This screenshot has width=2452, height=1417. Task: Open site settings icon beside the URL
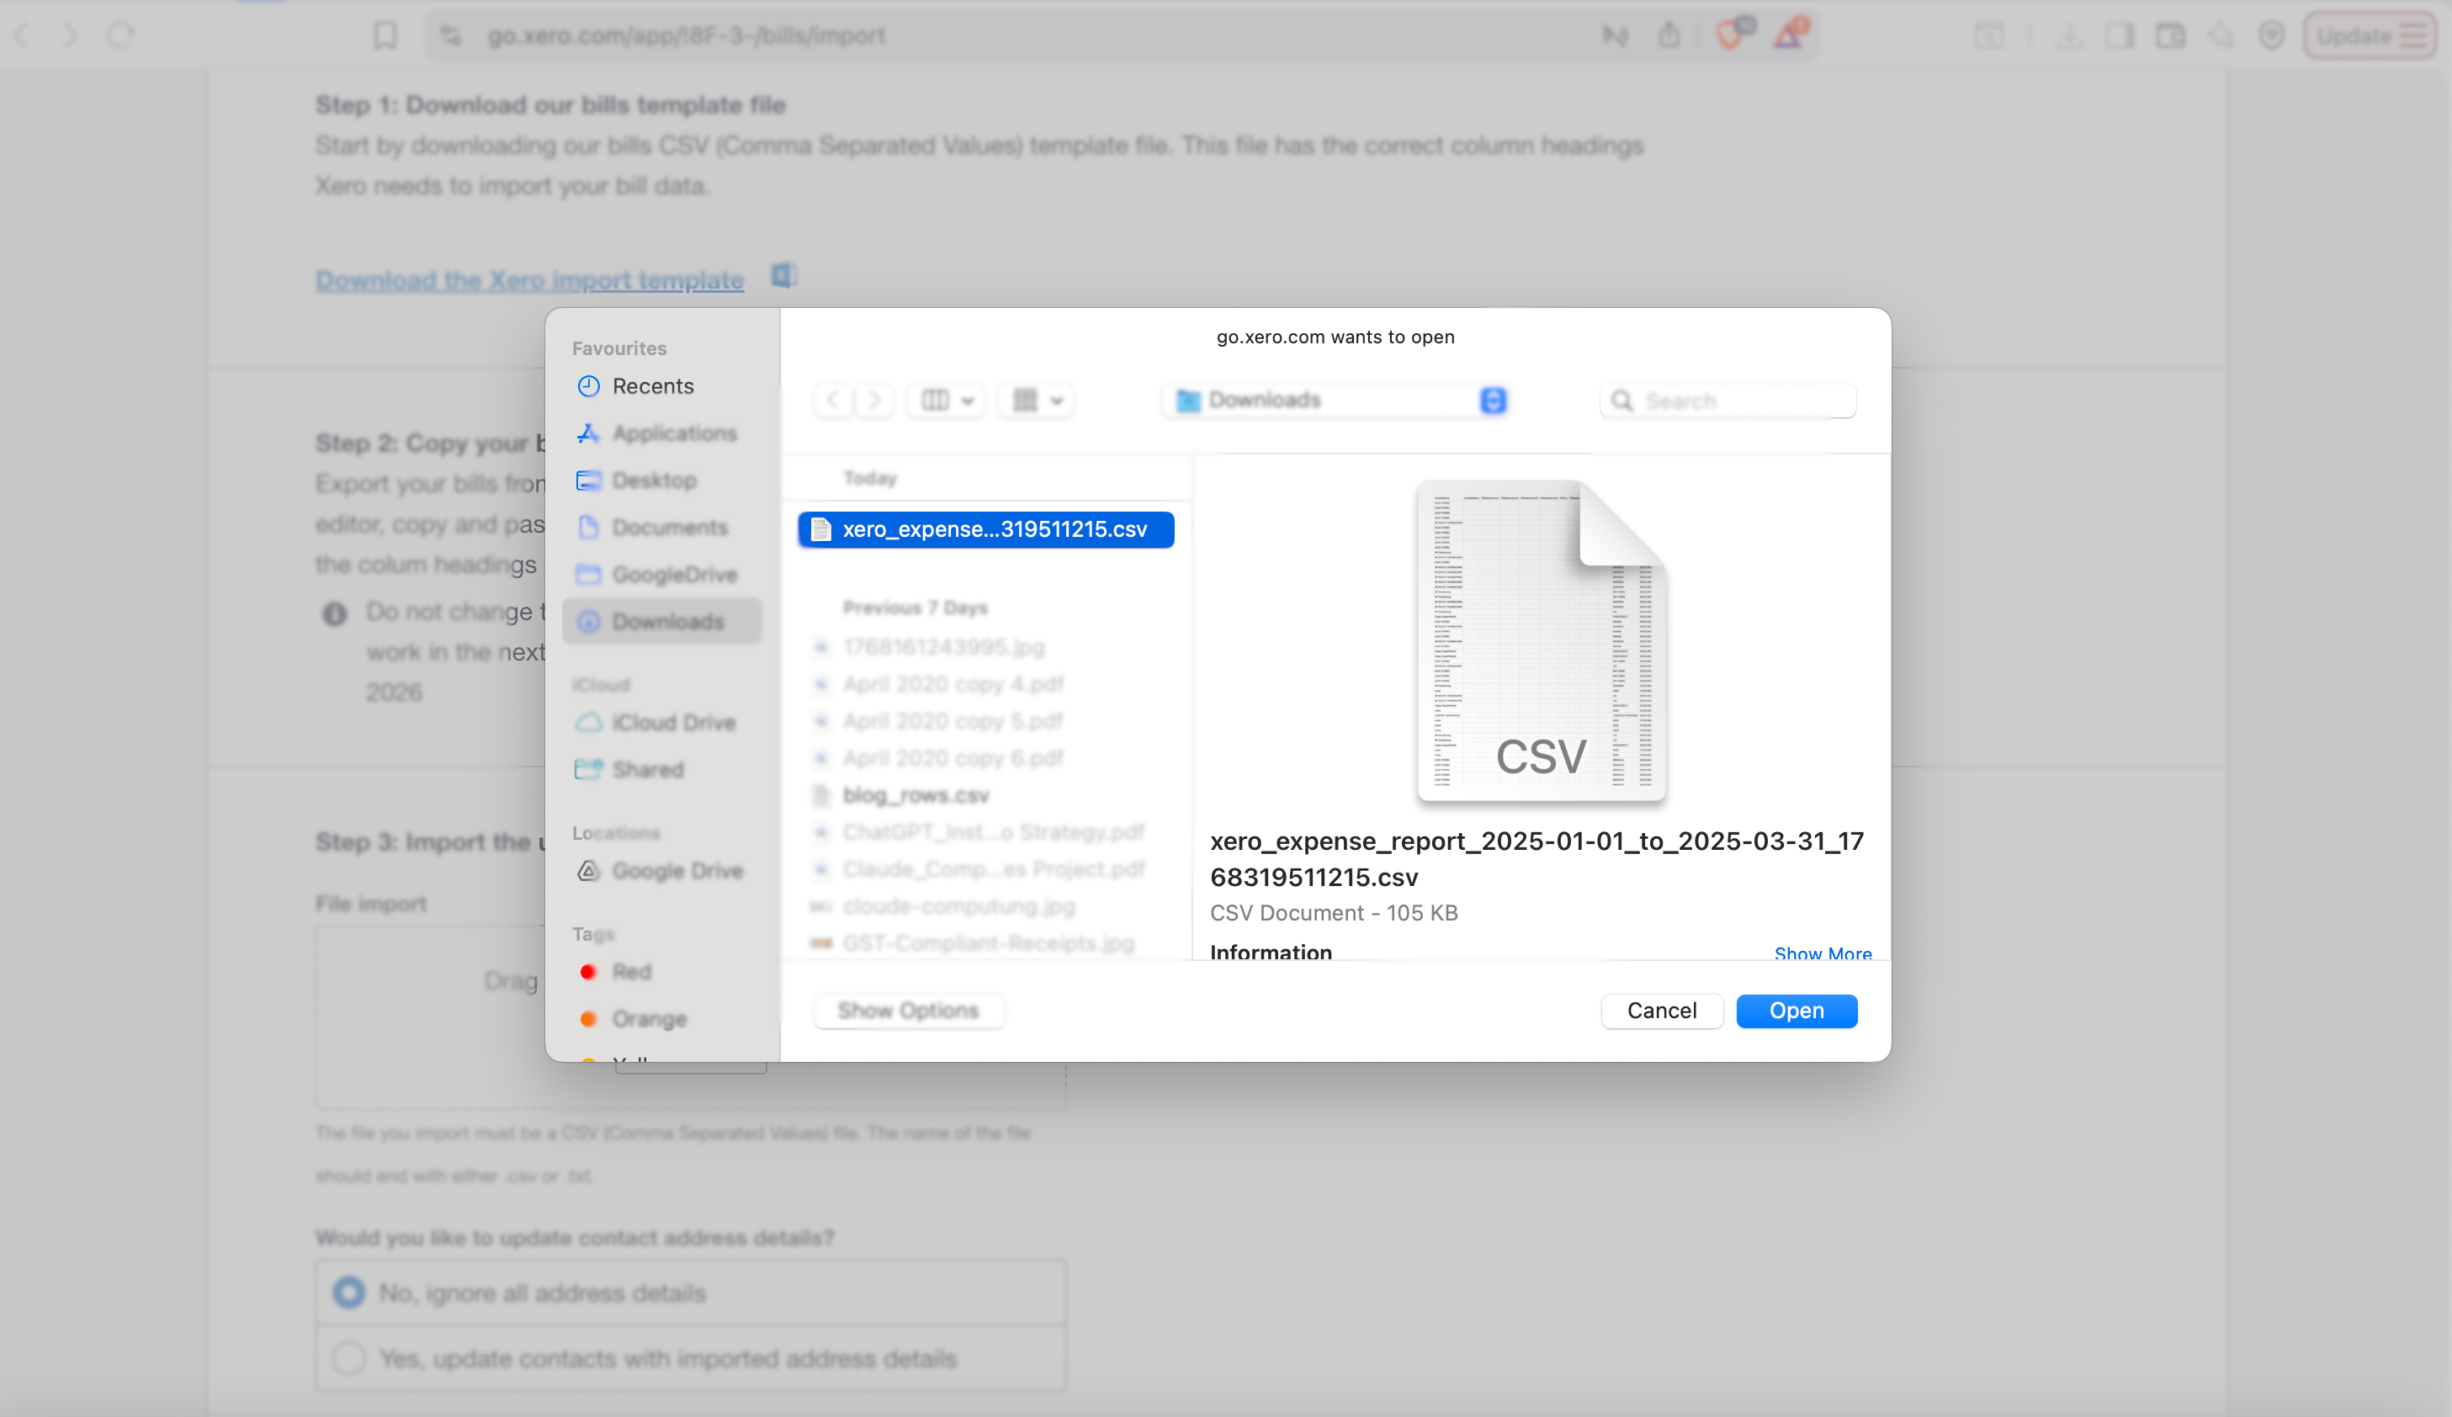(x=450, y=36)
